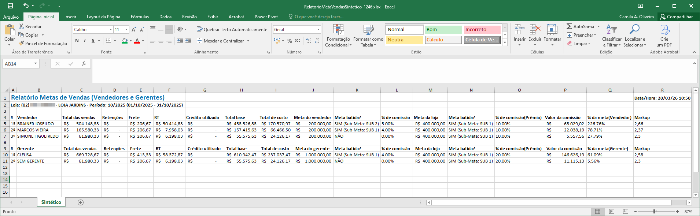Click the AutoSoma sigma icon
700x216 pixels.
point(570,26)
